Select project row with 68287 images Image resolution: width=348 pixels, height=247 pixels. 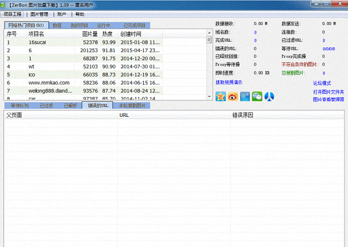tap(84, 58)
